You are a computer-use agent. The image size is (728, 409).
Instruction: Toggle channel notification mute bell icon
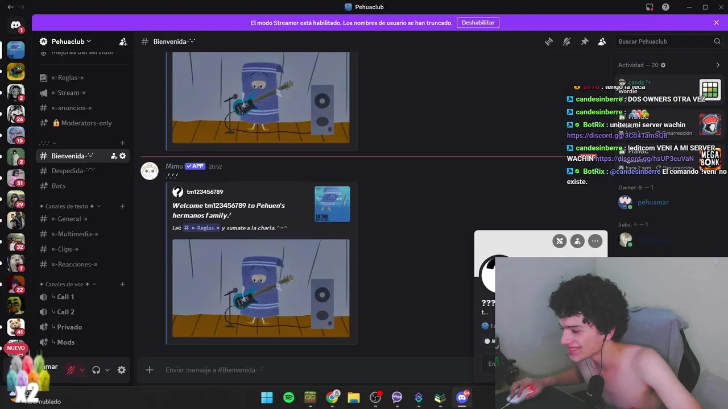click(x=566, y=41)
